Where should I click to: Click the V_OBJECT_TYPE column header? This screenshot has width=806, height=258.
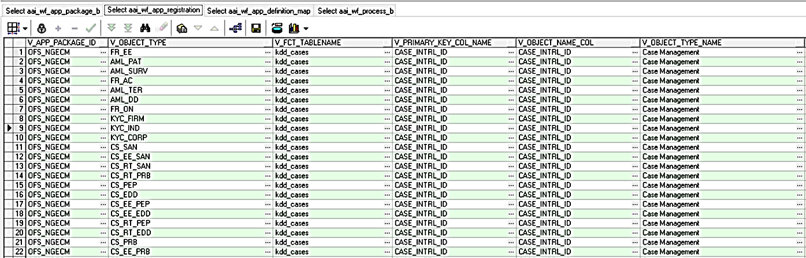[190, 43]
